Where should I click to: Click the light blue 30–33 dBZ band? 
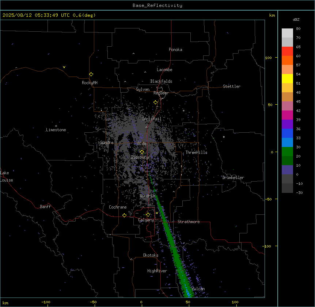[287, 143]
